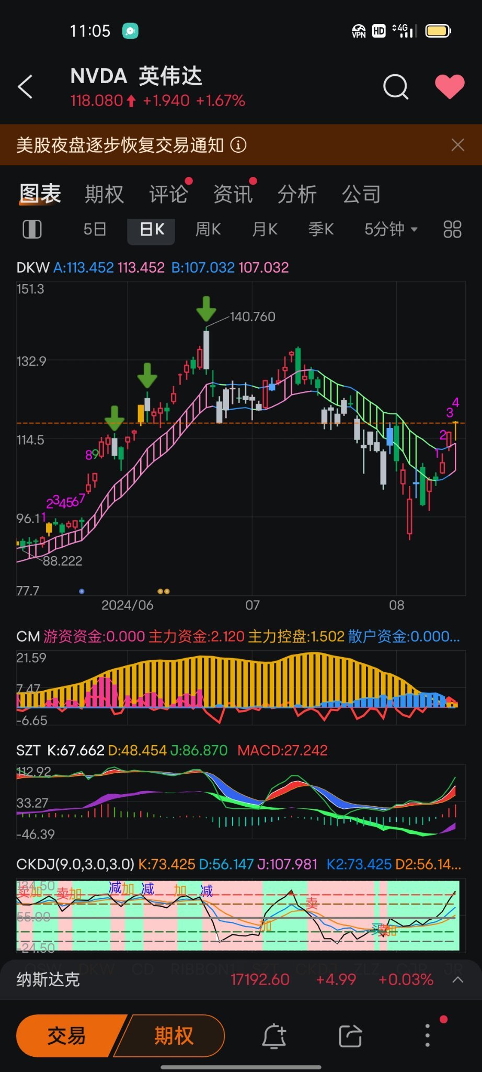Tap the back arrow icon

click(25, 86)
